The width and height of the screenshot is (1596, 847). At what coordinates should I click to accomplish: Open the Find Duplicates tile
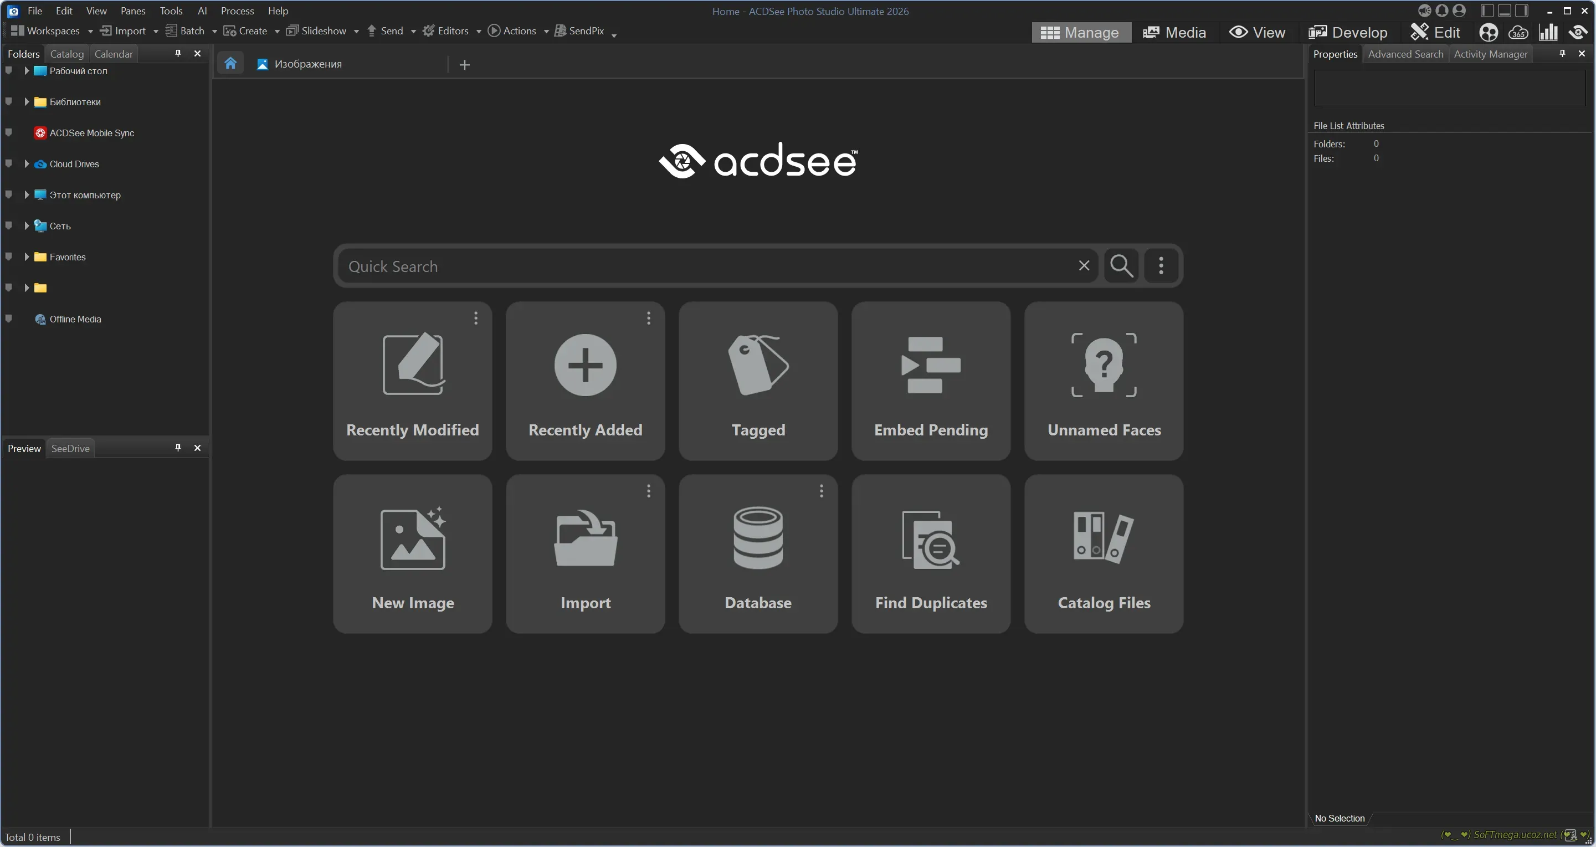coord(931,553)
